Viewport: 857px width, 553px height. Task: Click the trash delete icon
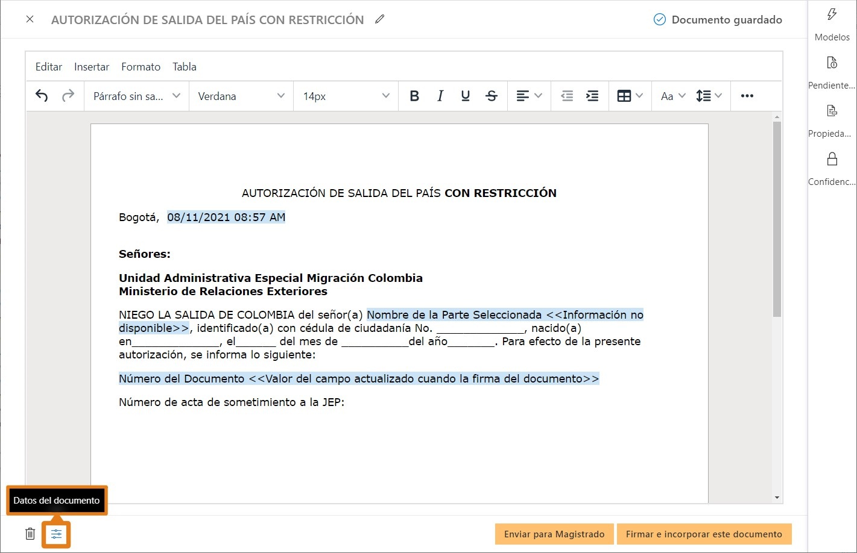coord(30,534)
